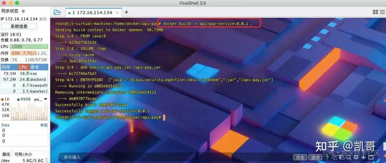
Task: Click the terminal prompt cursor line
Action: 110,118
